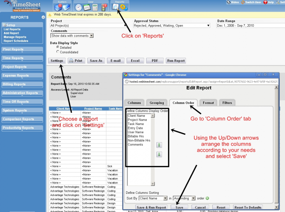
Task: Click the Video film icon
Action: click(x=228, y=2)
